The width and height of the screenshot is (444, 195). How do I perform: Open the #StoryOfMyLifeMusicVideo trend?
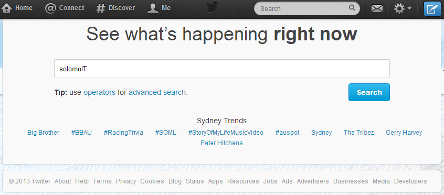226,133
